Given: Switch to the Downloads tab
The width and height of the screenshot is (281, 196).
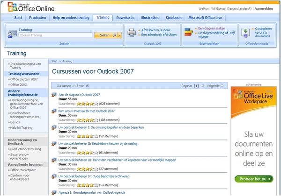Looking at the screenshot, I should pos(125,18).
